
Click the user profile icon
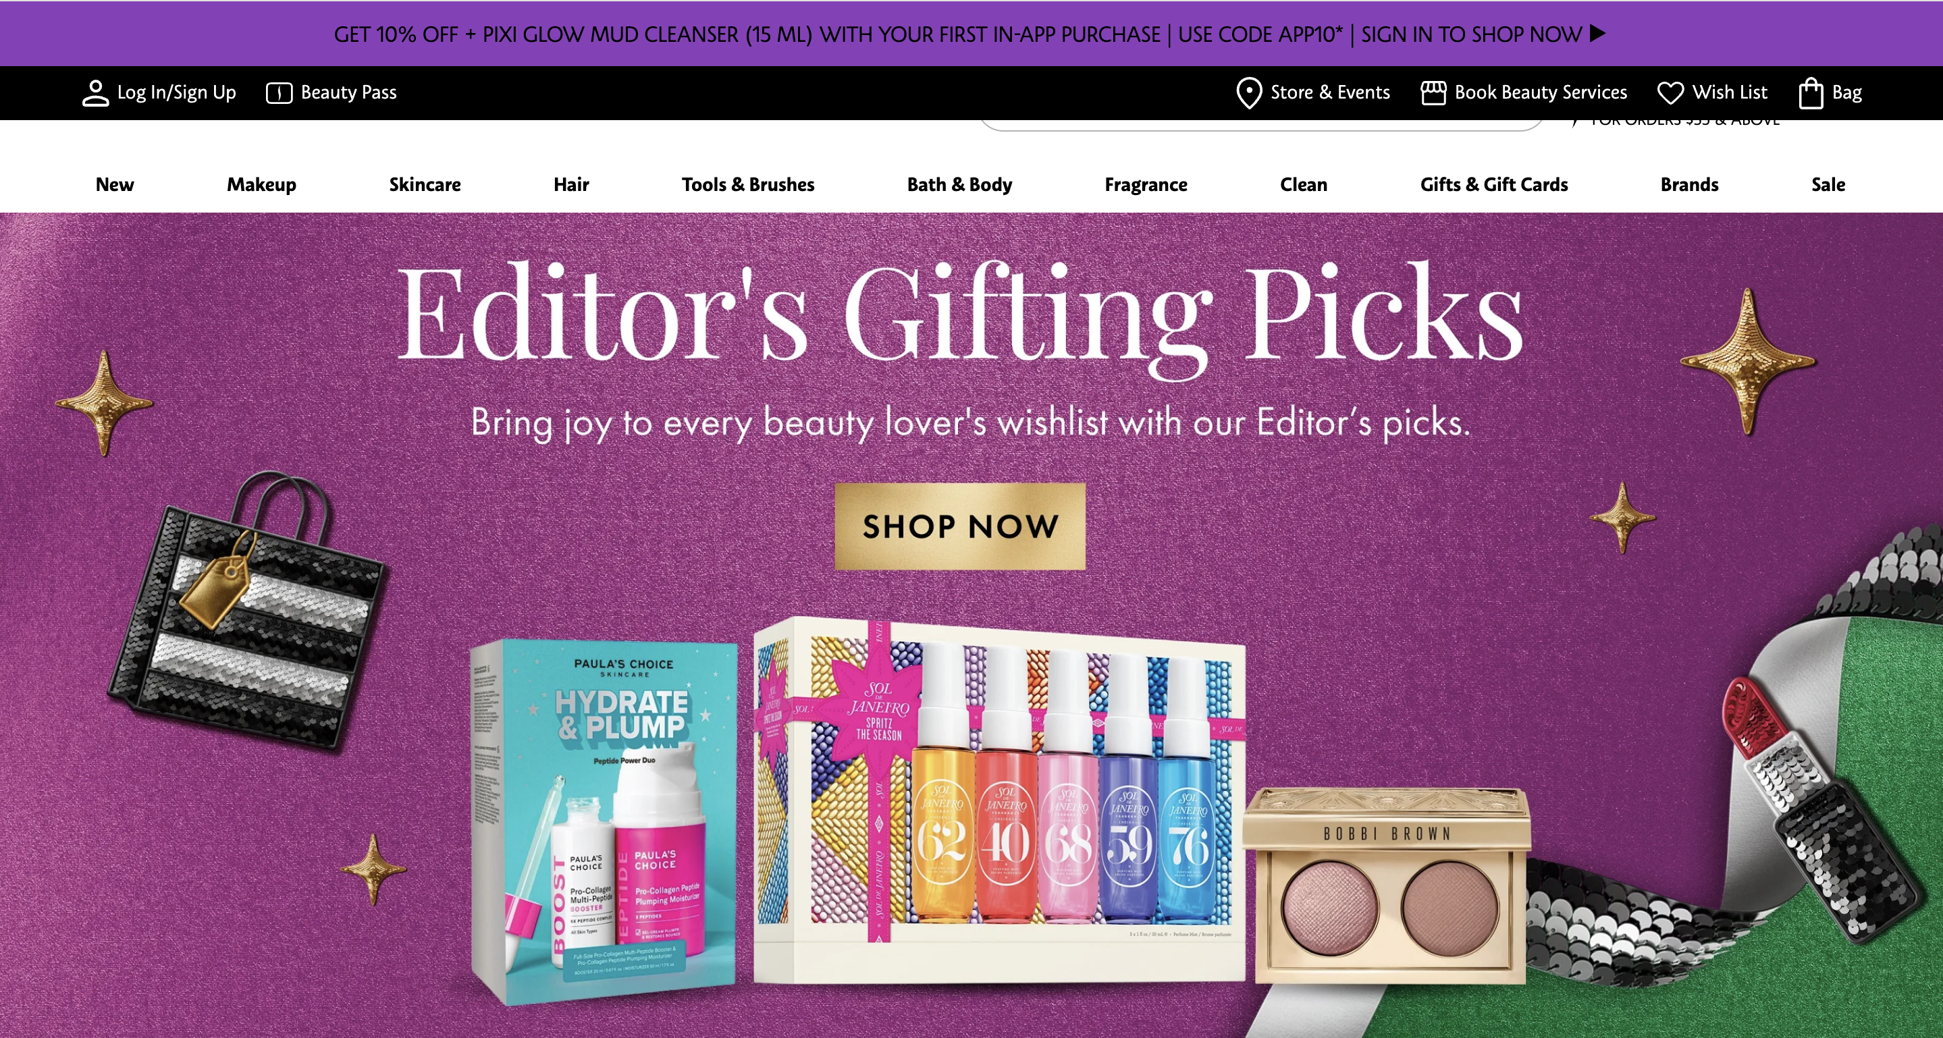[95, 92]
